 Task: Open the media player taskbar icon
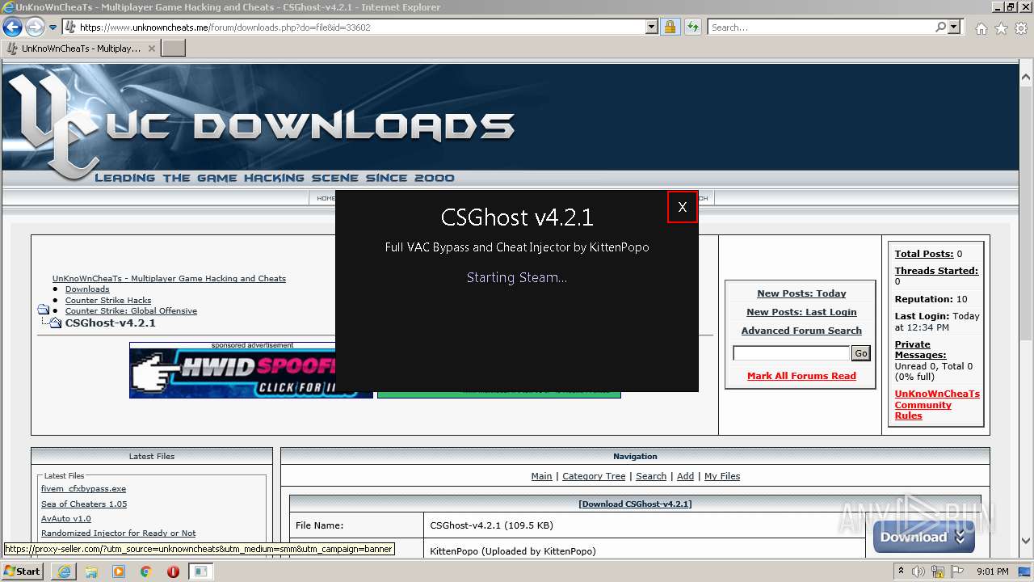tap(119, 571)
